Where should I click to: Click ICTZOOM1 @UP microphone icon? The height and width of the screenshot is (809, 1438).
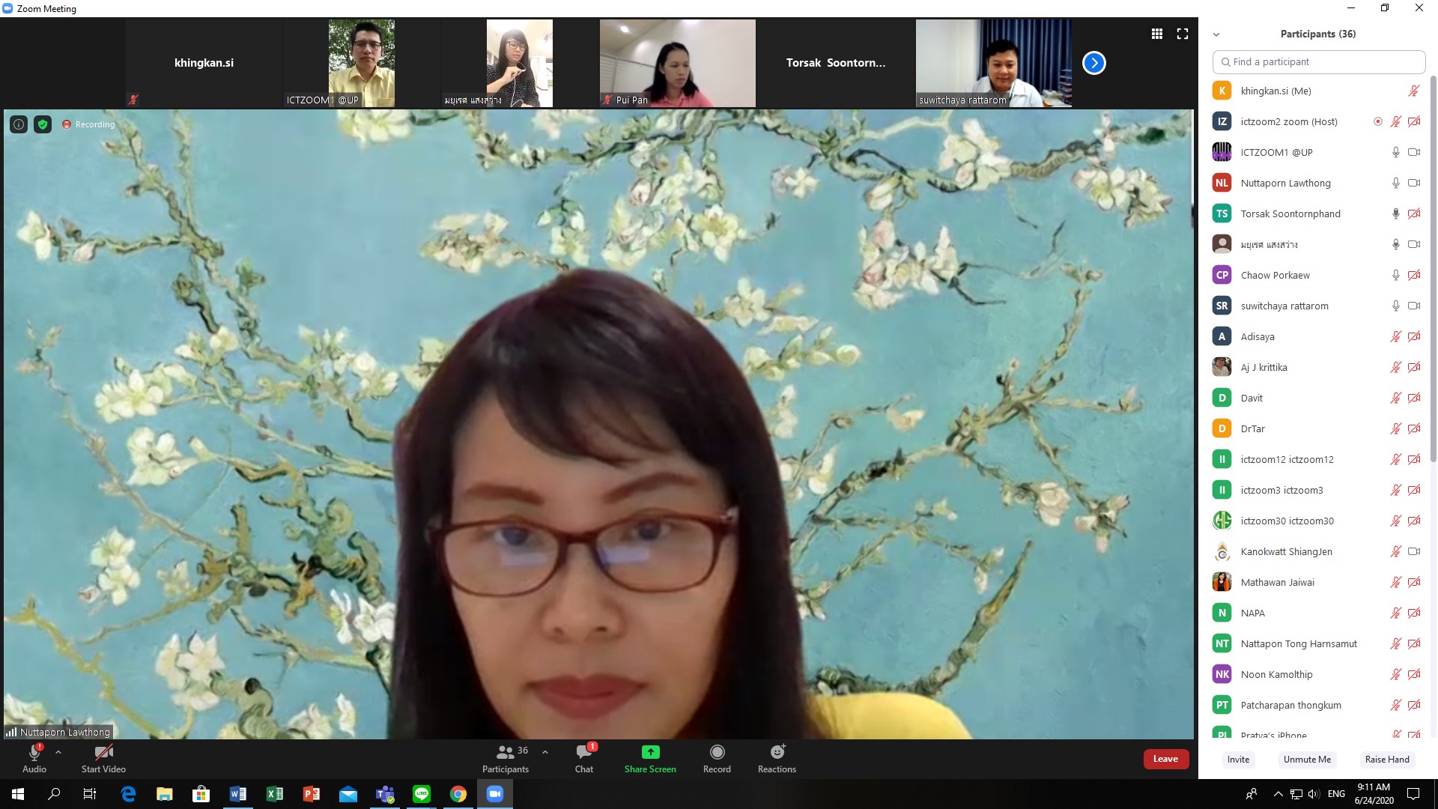point(1396,152)
